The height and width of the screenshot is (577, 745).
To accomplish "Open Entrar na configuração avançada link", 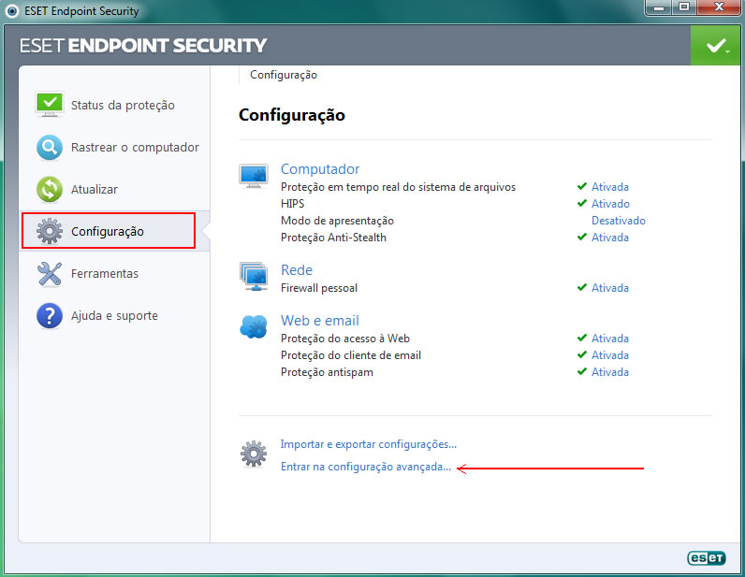I will (x=366, y=466).
